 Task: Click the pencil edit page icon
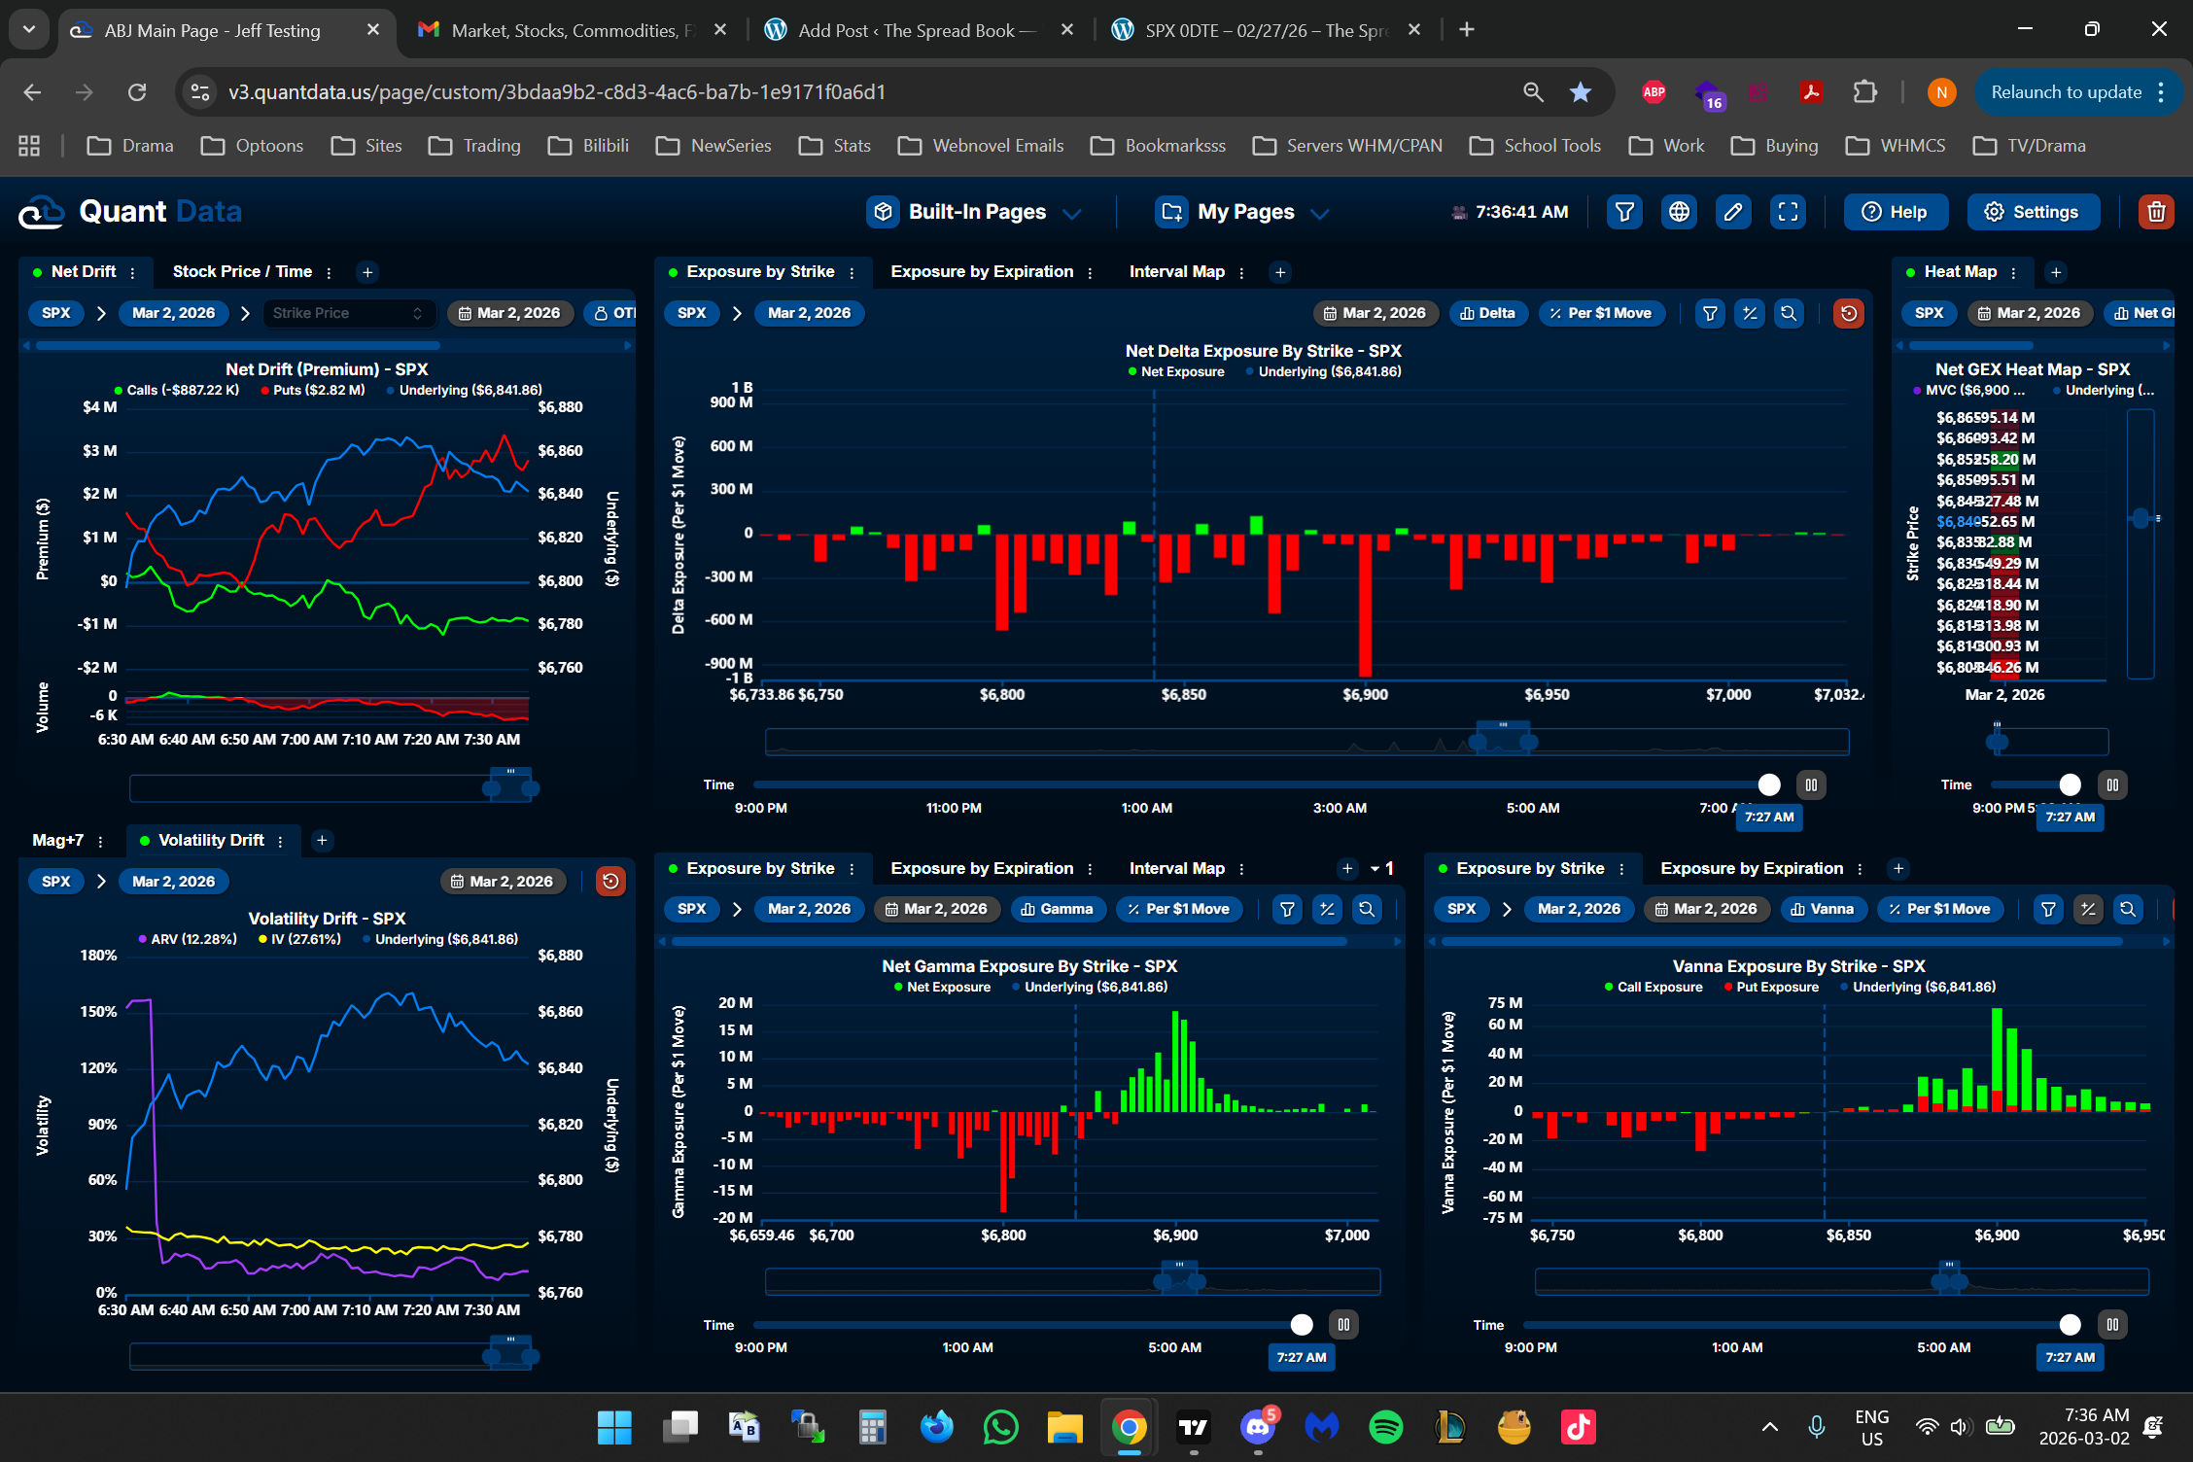point(1733,212)
